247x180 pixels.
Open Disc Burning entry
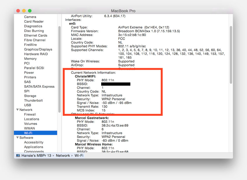[34, 31]
